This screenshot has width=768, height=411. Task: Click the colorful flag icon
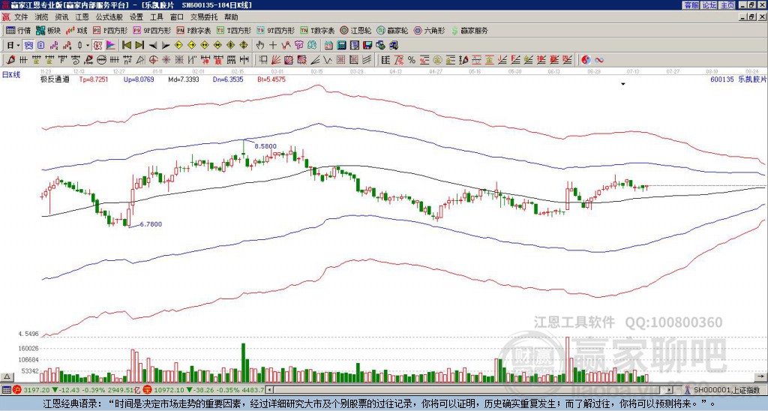click(111, 45)
